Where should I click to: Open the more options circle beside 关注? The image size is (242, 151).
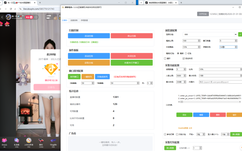[36, 17]
